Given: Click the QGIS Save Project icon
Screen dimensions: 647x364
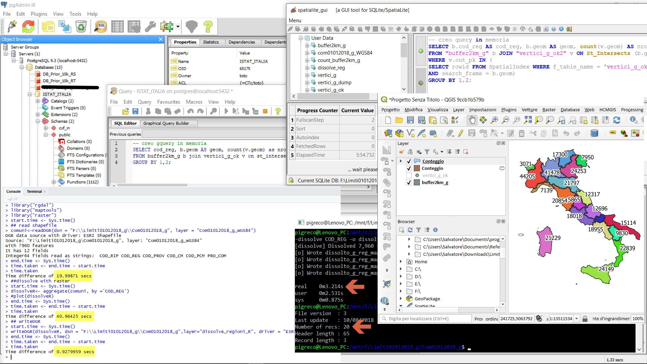Looking at the screenshot, I should (x=410, y=120).
